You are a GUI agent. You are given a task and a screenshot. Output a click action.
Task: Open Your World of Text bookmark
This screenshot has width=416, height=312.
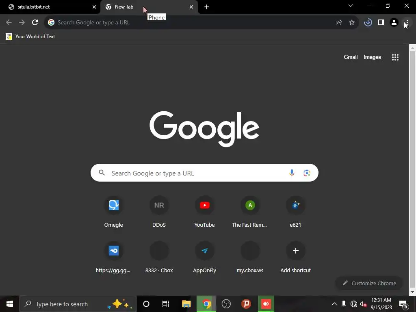(30, 36)
